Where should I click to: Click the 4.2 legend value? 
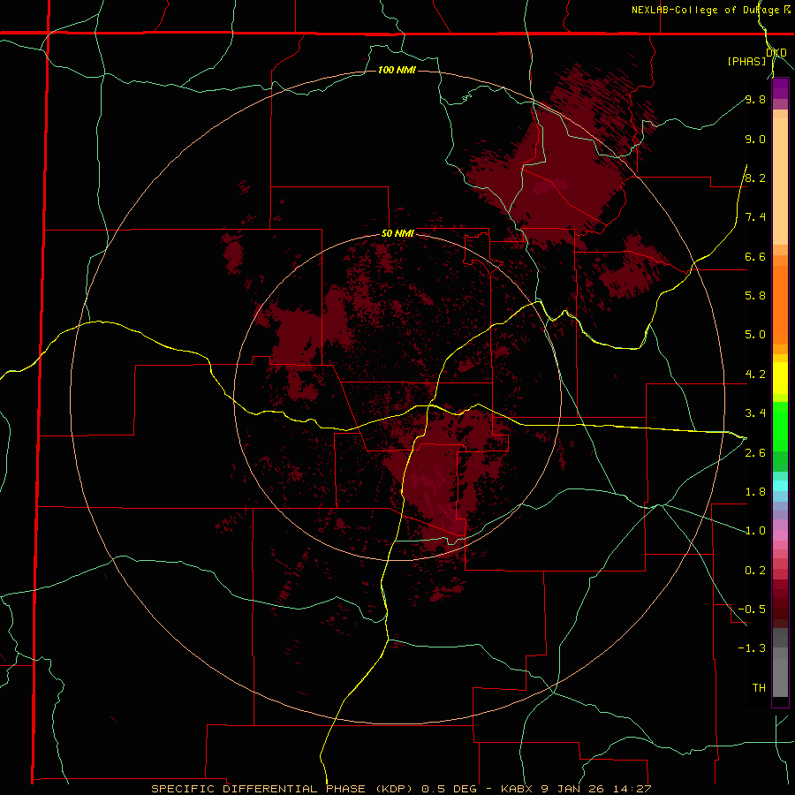coord(755,375)
